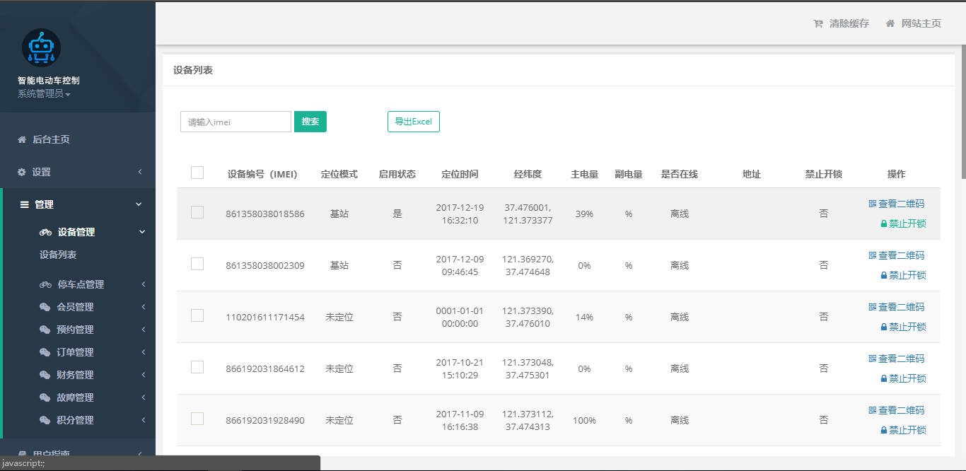Click the lock icon for device 861358038002309

[884, 275]
